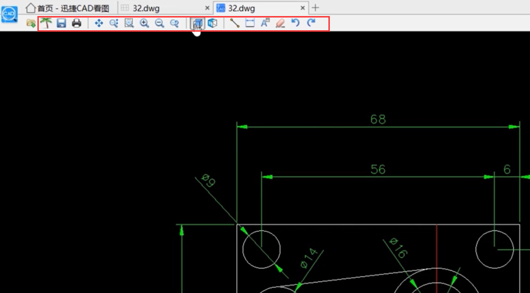Switch to wireframe cube view

click(212, 23)
